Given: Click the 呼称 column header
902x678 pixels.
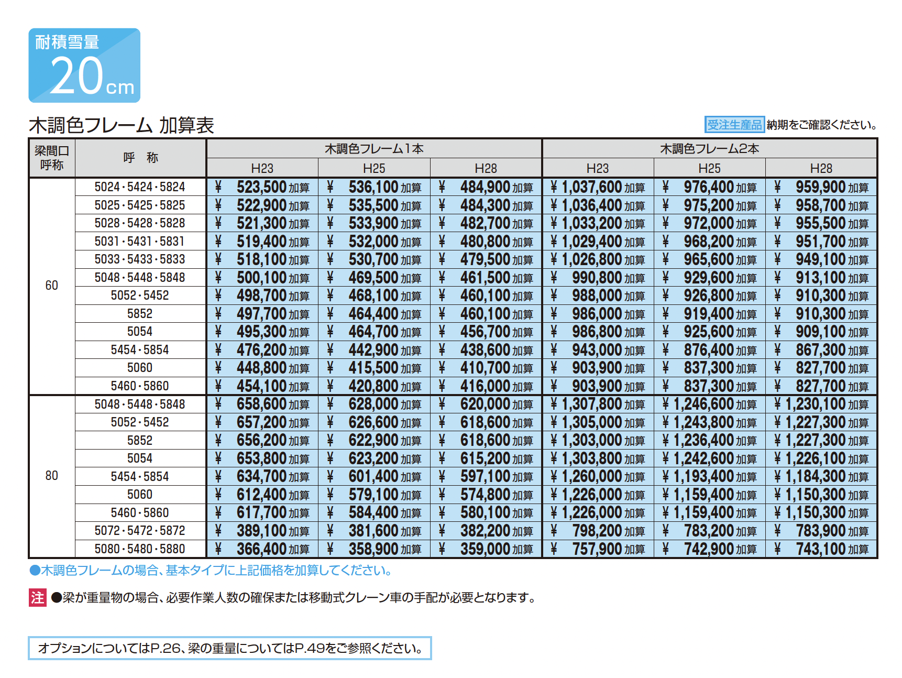Looking at the screenshot, I should [x=140, y=158].
